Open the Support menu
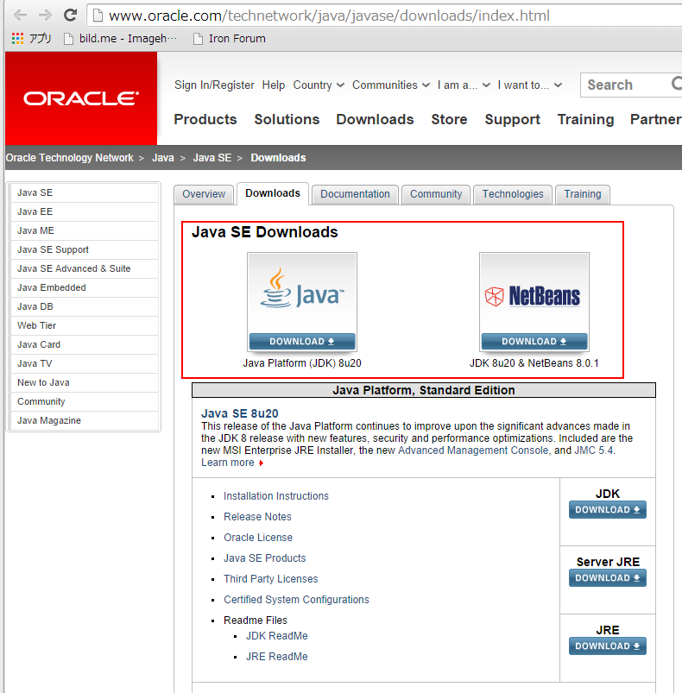This screenshot has width=682, height=693. point(512,119)
